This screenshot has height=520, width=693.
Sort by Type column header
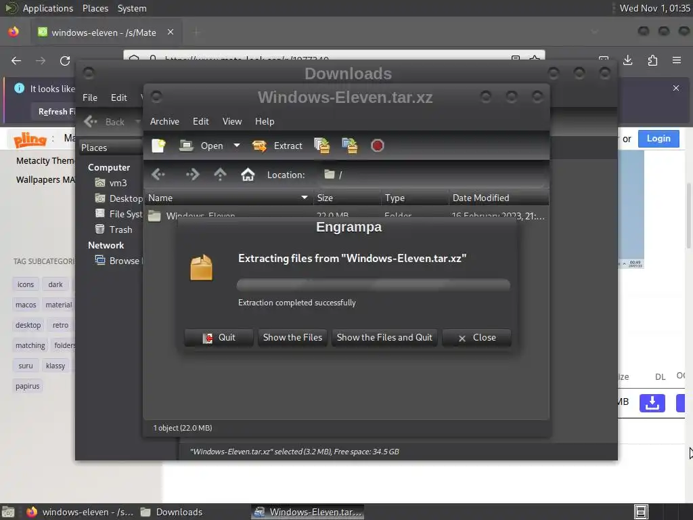(415, 198)
